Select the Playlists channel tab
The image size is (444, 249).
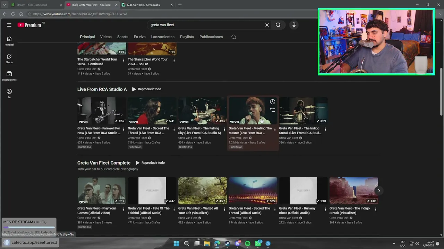pyautogui.click(x=187, y=37)
